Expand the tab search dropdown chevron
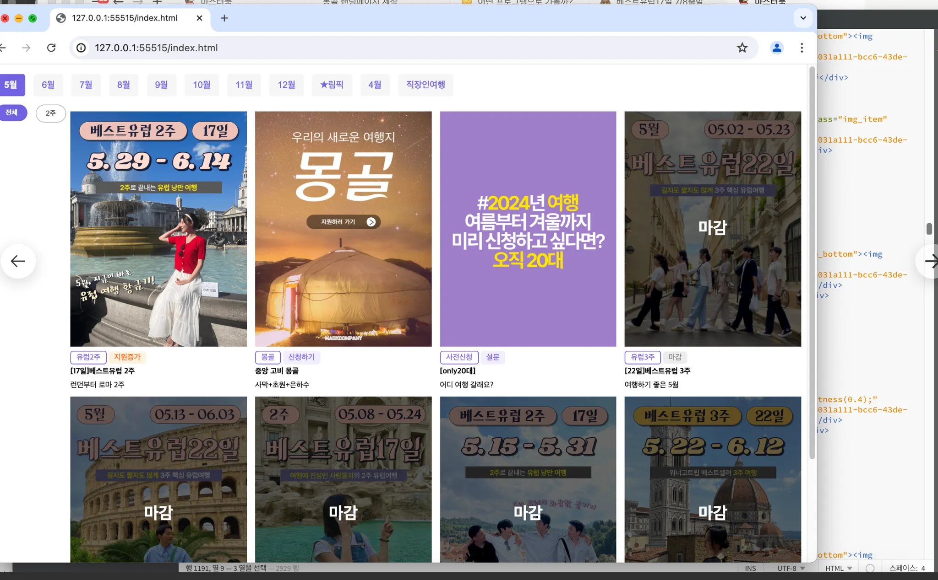The height and width of the screenshot is (580, 938). click(x=803, y=18)
